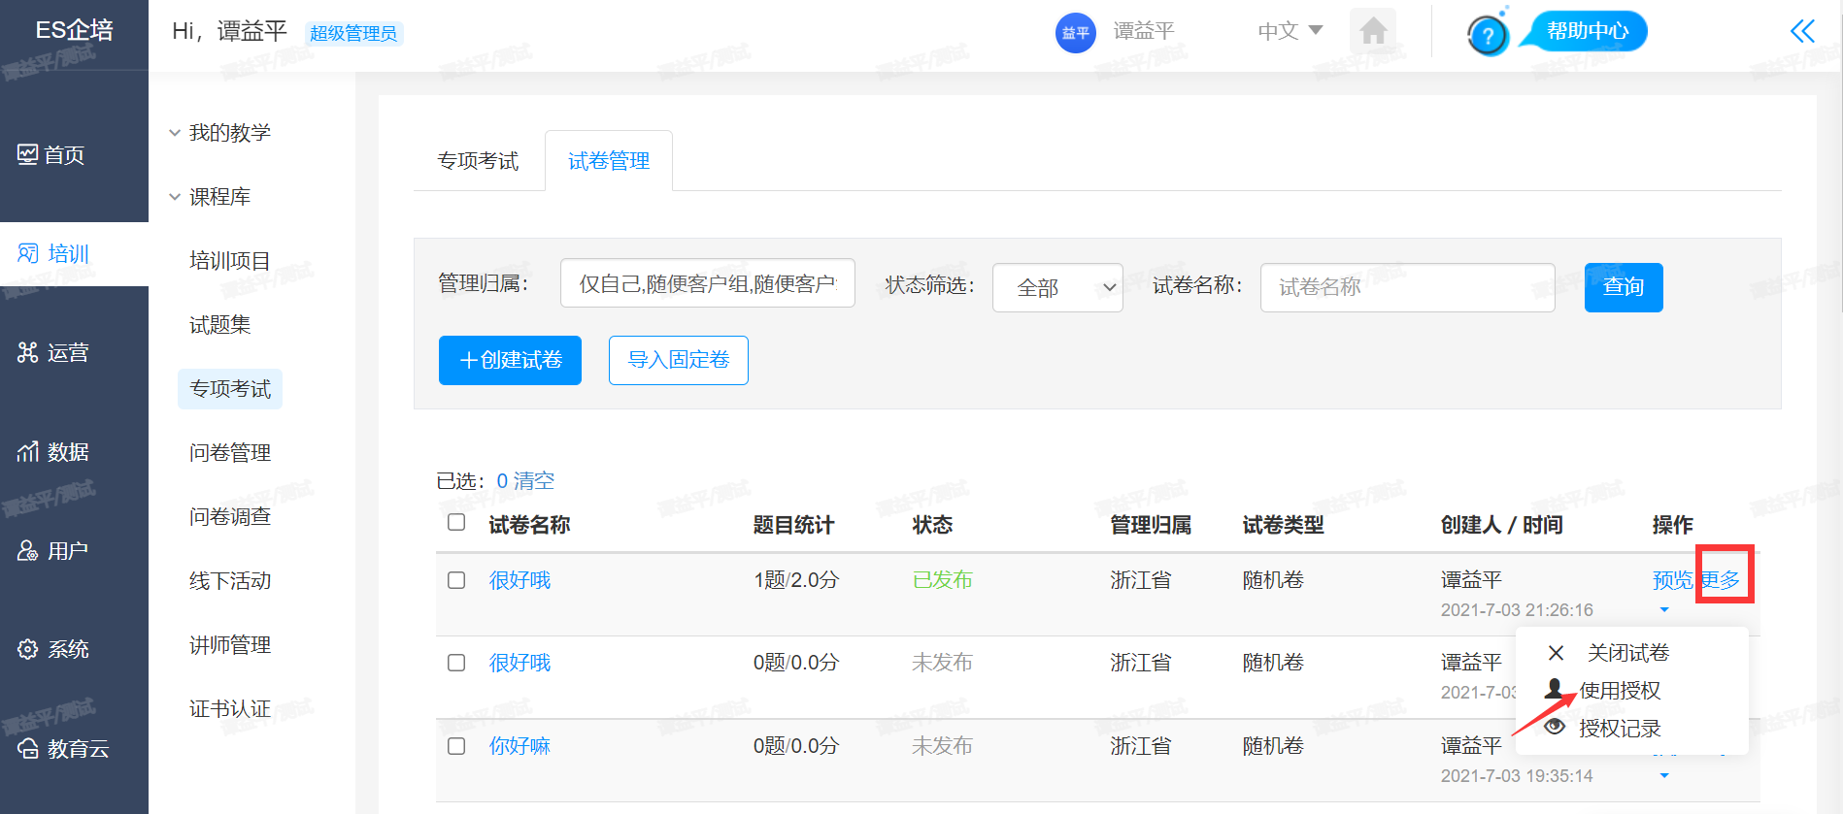Open 线下活动 in the submenu
The image size is (1843, 814).
(x=230, y=581)
